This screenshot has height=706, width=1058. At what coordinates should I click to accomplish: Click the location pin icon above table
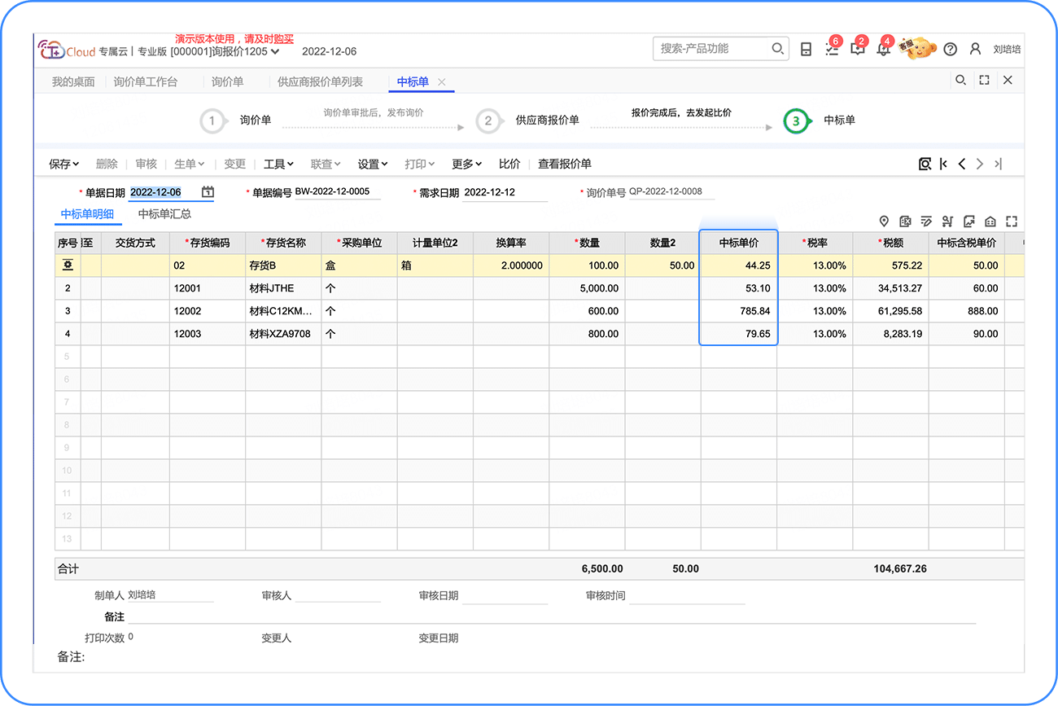click(884, 221)
